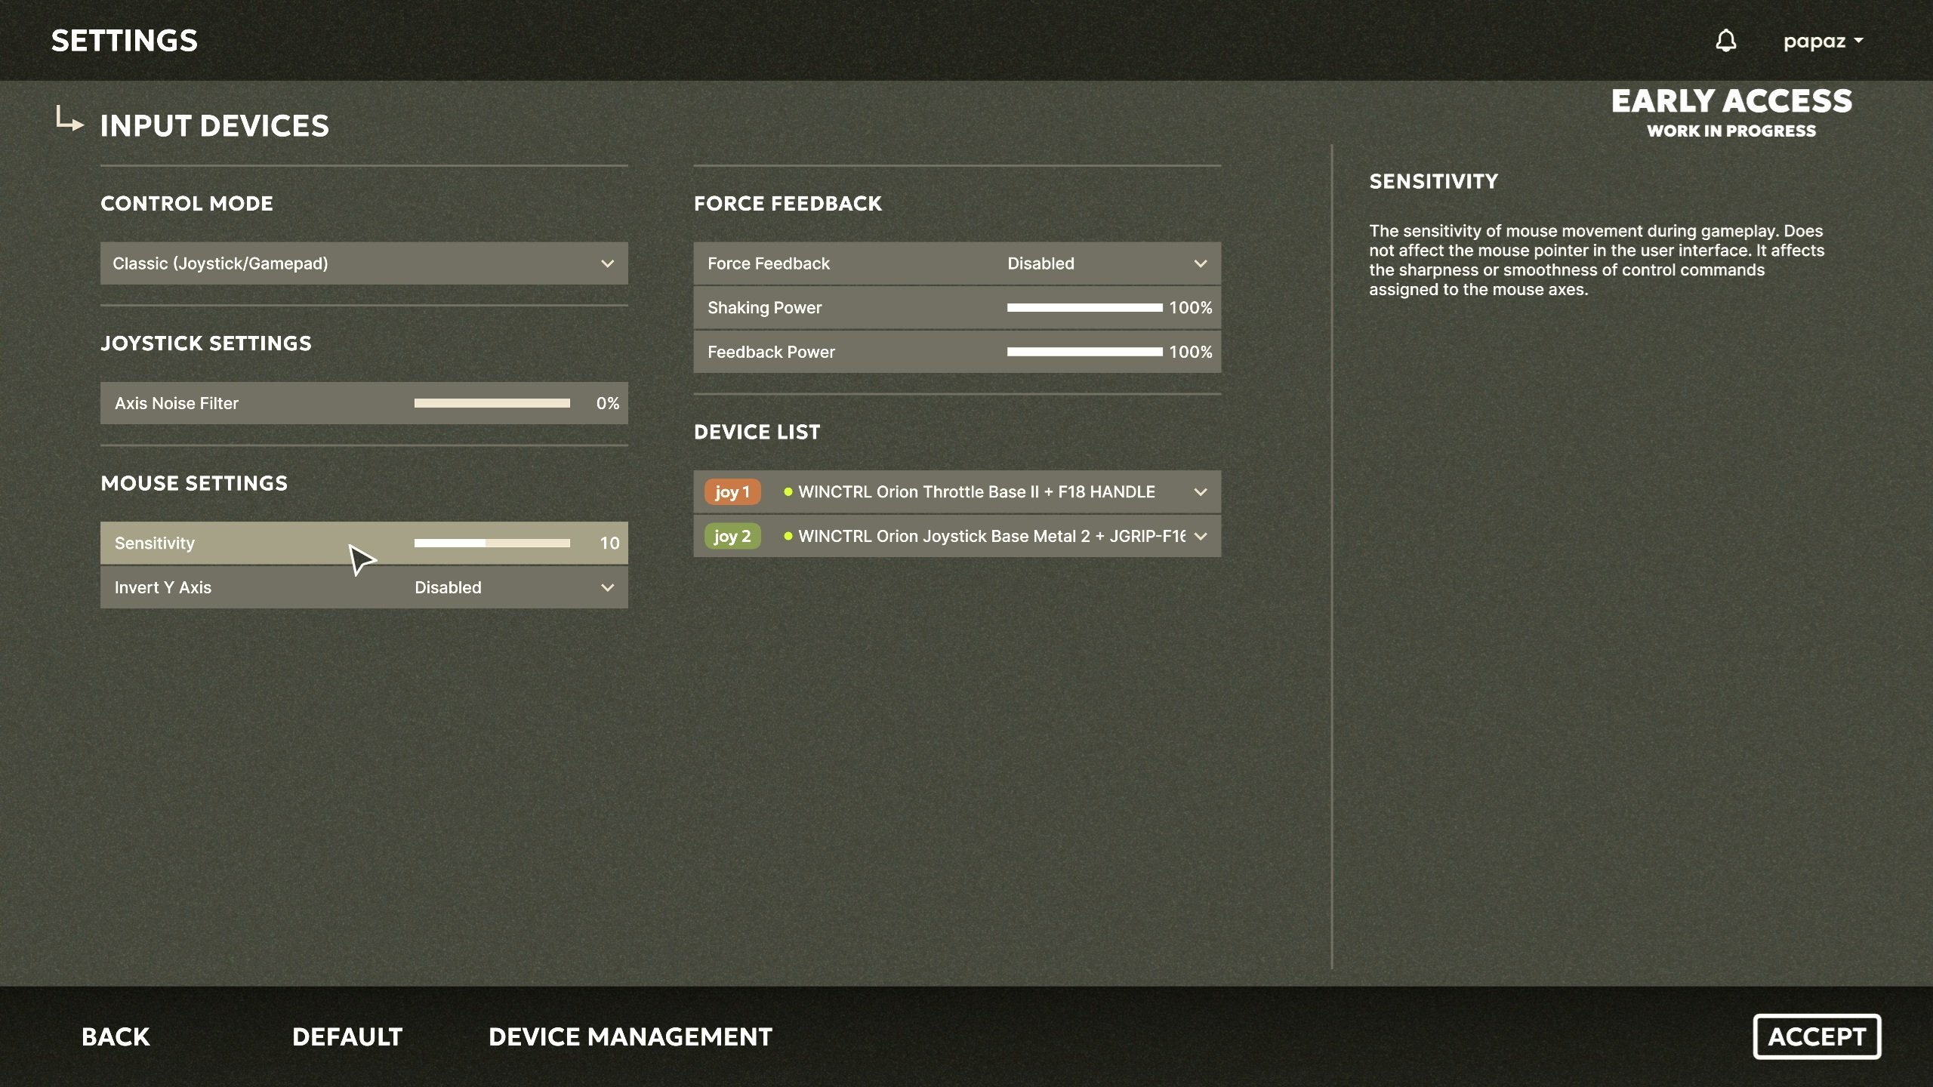This screenshot has width=1933, height=1087.
Task: Click the Feedback Power 100% value
Action: click(1191, 352)
